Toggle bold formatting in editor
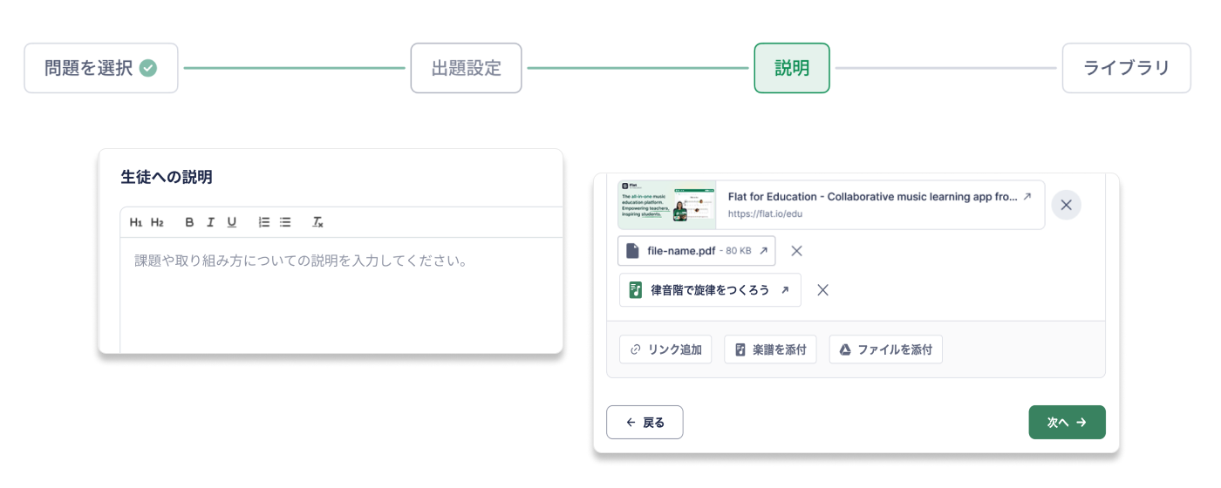Screen dimensions: 1221x488 (189, 222)
